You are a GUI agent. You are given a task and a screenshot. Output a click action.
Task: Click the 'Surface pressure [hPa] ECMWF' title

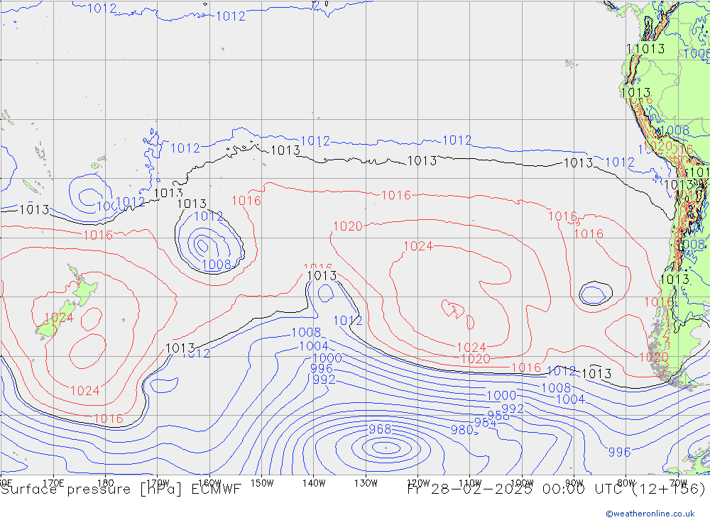[121, 489]
